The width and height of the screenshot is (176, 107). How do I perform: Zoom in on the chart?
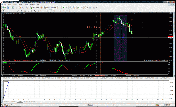pos(70,8)
